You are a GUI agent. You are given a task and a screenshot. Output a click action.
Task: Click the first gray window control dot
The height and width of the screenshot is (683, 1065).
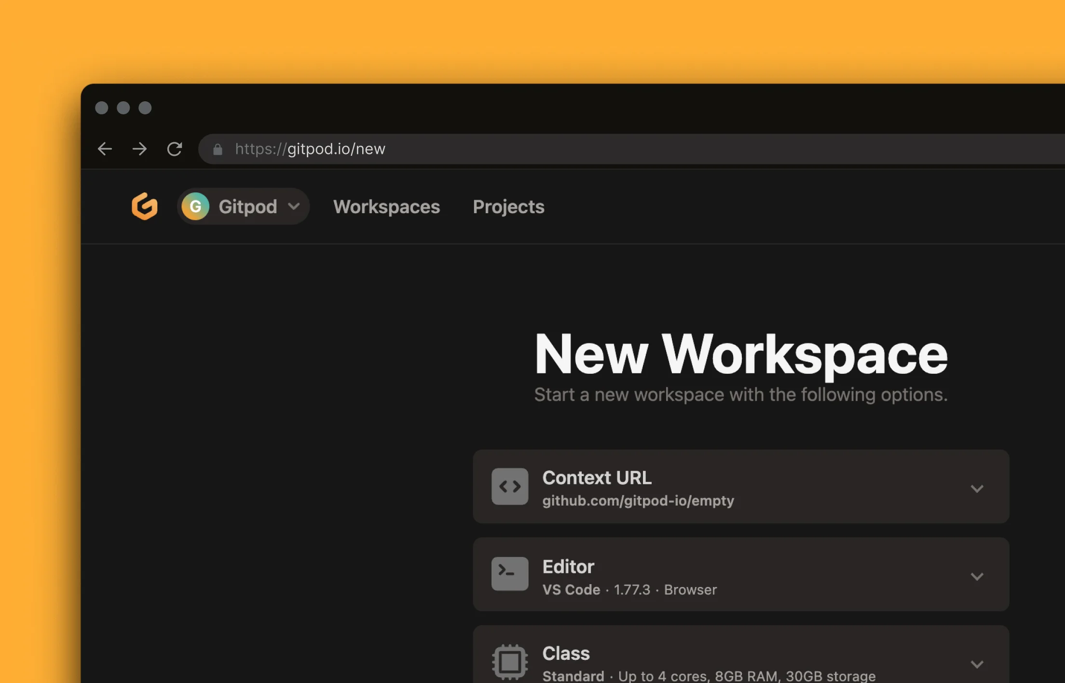(101, 108)
